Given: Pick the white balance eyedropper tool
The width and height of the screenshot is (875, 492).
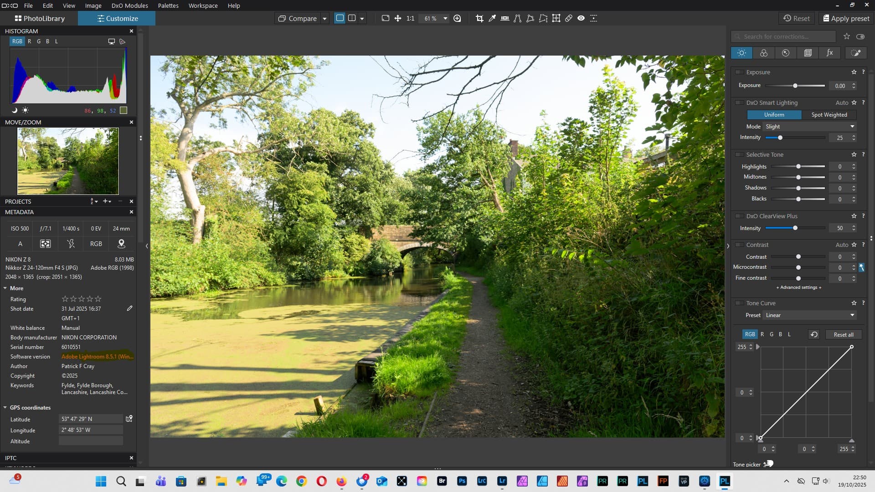Looking at the screenshot, I should coord(492,18).
